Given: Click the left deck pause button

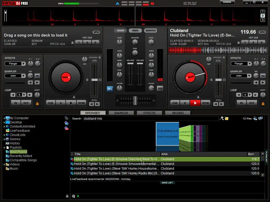Looking at the screenshot, I should [61, 103].
